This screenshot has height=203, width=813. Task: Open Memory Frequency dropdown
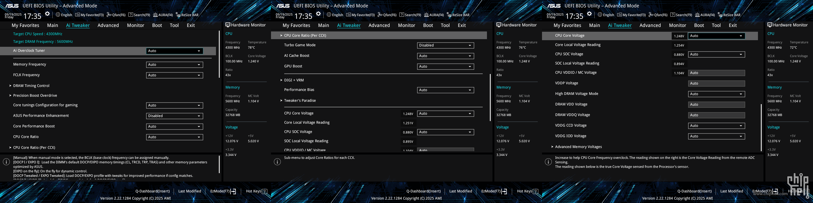click(174, 64)
